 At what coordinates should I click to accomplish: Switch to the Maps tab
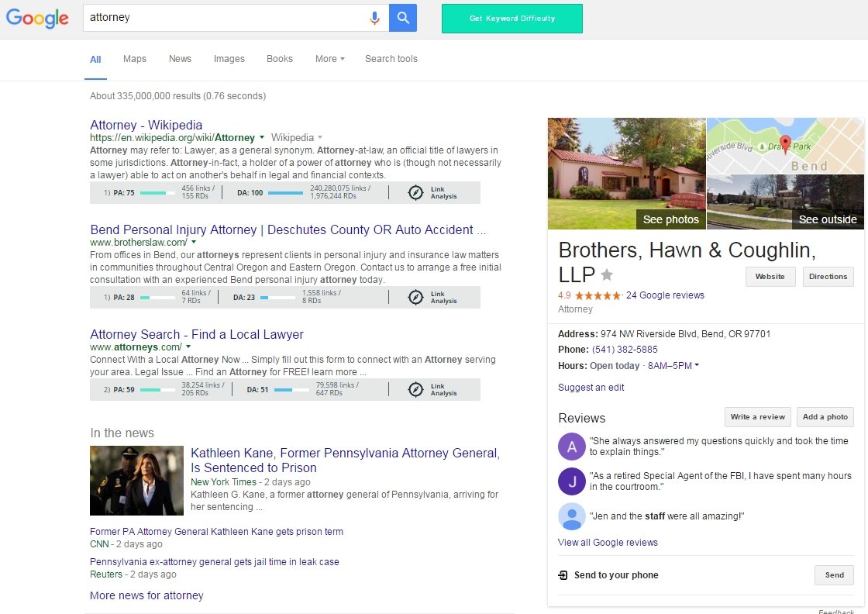pyautogui.click(x=135, y=59)
